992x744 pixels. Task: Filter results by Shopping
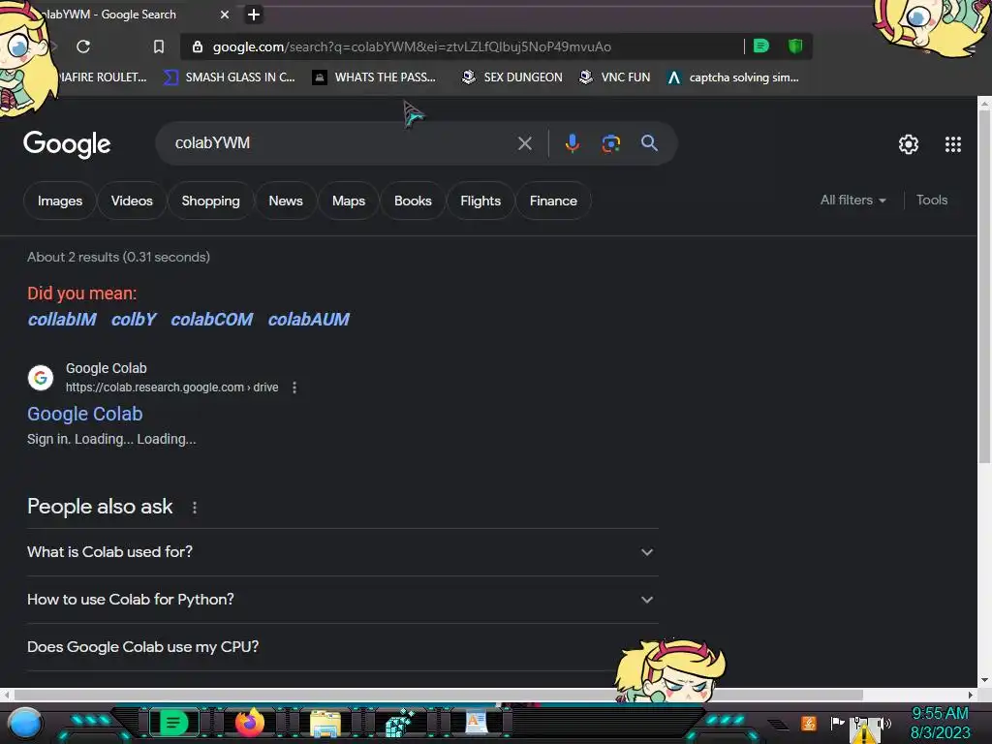pos(210,201)
